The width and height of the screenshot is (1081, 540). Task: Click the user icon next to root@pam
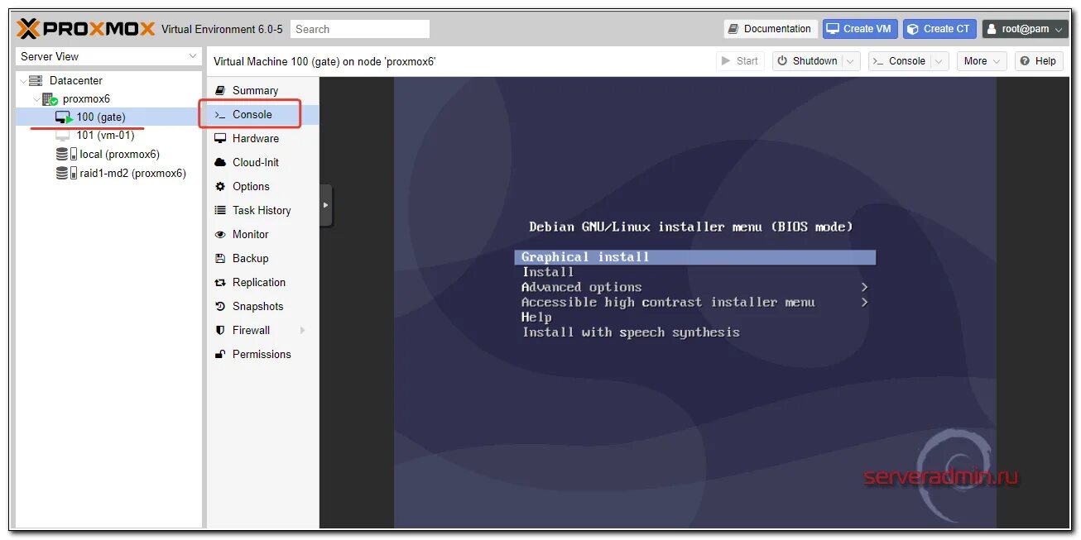992,29
